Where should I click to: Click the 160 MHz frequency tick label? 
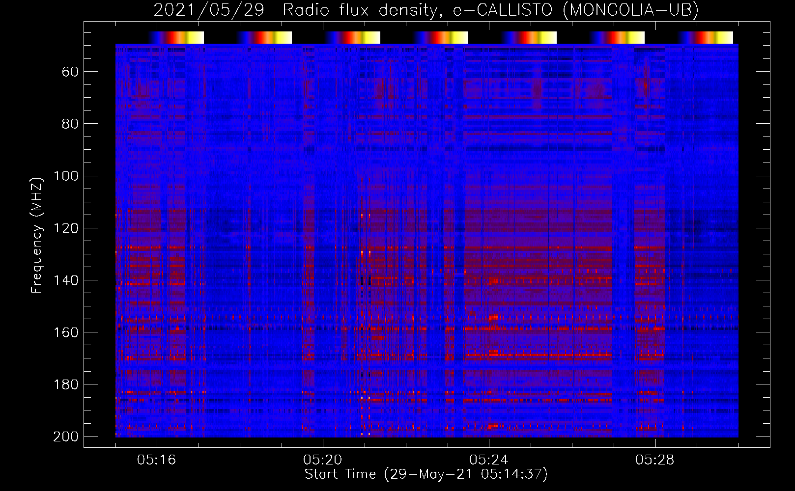66,332
